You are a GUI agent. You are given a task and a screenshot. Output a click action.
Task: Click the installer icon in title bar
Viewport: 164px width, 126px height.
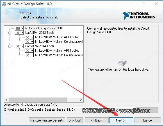coord(4,4)
